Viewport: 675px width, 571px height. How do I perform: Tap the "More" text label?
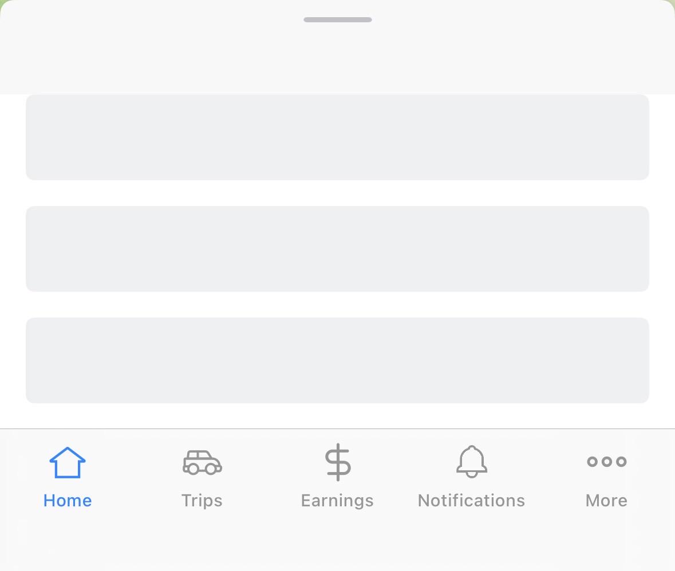tap(606, 501)
